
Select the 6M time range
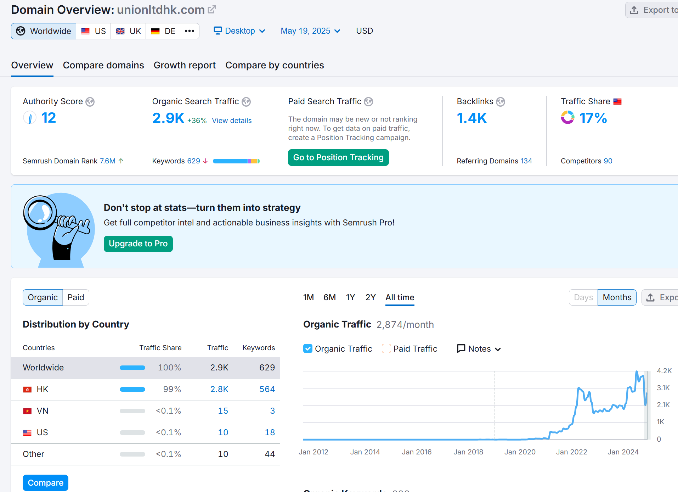click(329, 297)
